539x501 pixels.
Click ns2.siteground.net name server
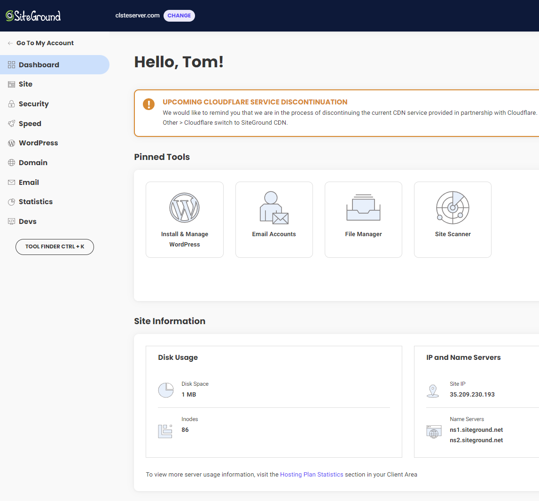point(476,440)
